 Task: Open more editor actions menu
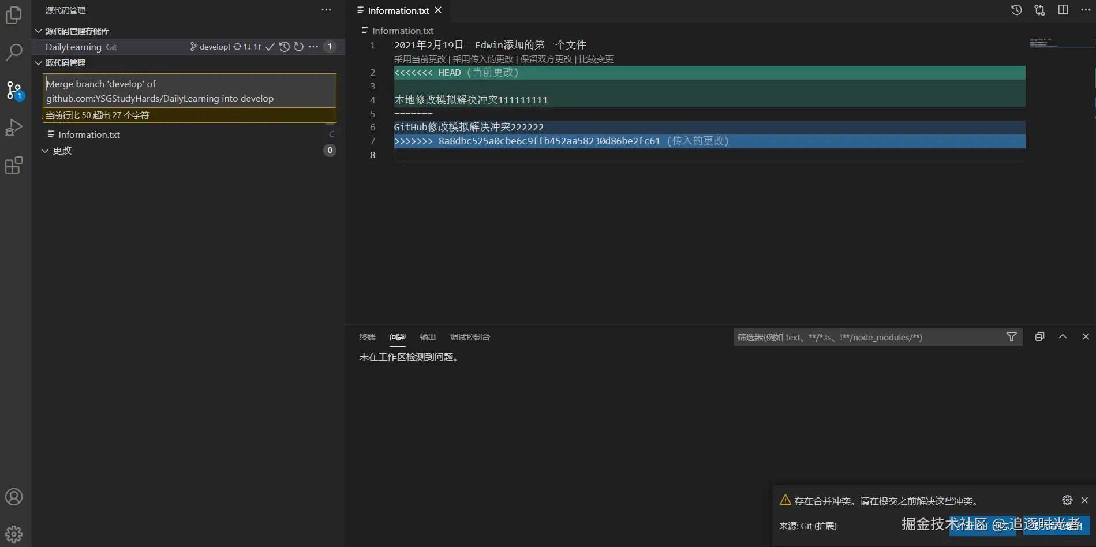[x=1086, y=10]
